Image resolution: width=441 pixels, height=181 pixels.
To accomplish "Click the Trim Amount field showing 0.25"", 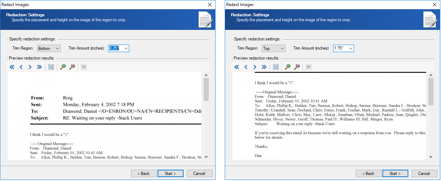I will point(115,48).
